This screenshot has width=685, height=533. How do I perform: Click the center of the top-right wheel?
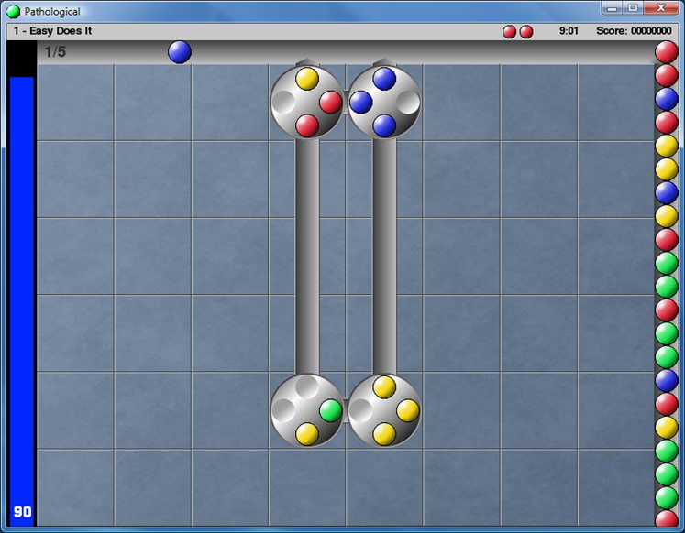384,103
